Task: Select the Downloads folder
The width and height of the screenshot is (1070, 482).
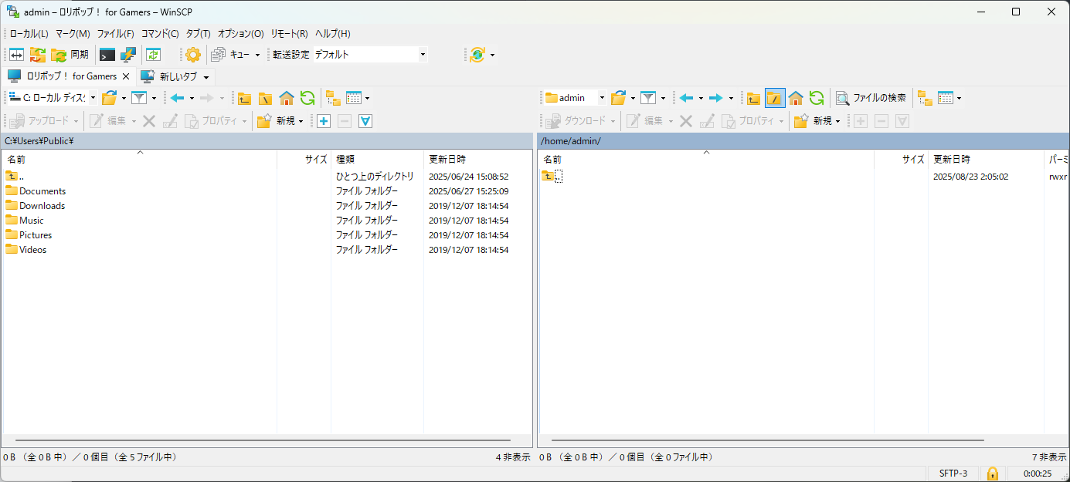Action: point(36,206)
